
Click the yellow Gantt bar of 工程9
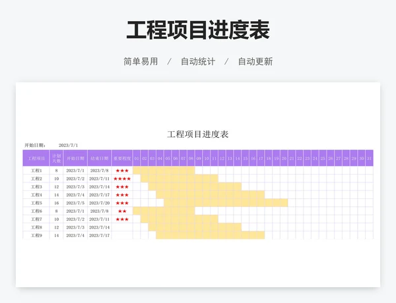[211, 235]
